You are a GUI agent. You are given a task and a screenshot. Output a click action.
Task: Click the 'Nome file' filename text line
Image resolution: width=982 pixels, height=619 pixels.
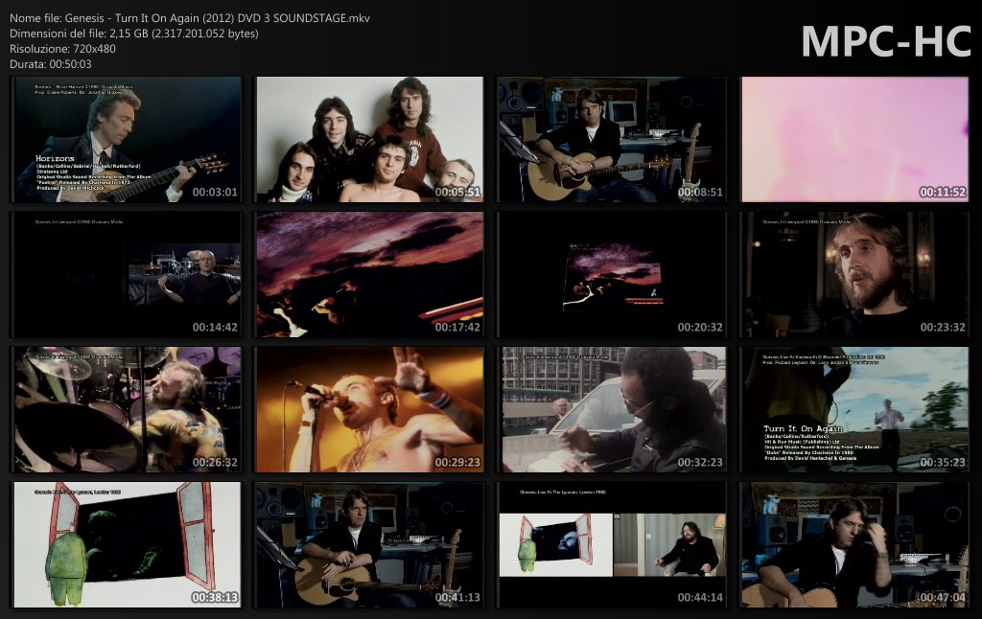(x=189, y=18)
